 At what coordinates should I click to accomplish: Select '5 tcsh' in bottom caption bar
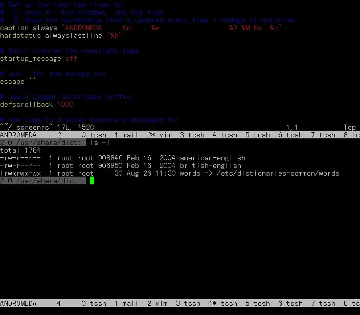click(258, 304)
